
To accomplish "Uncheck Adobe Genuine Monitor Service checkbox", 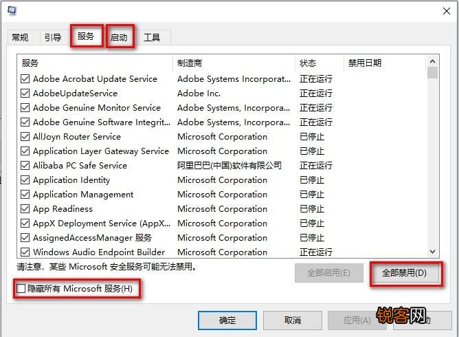I will coord(25,107).
